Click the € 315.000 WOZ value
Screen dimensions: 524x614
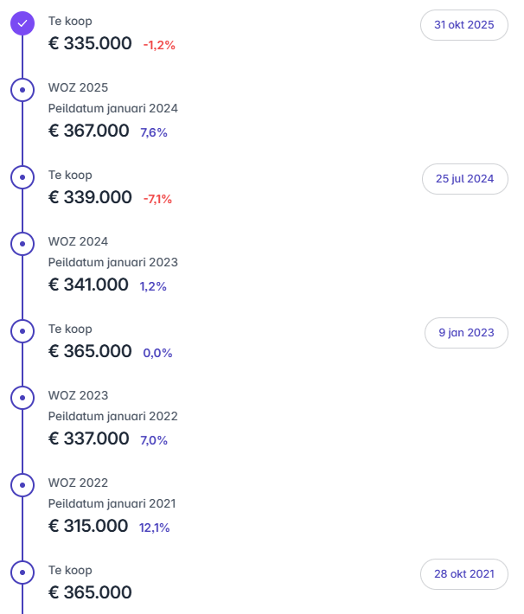tap(89, 526)
